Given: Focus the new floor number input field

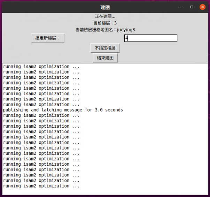Looking at the screenshot, I should tap(151, 38).
